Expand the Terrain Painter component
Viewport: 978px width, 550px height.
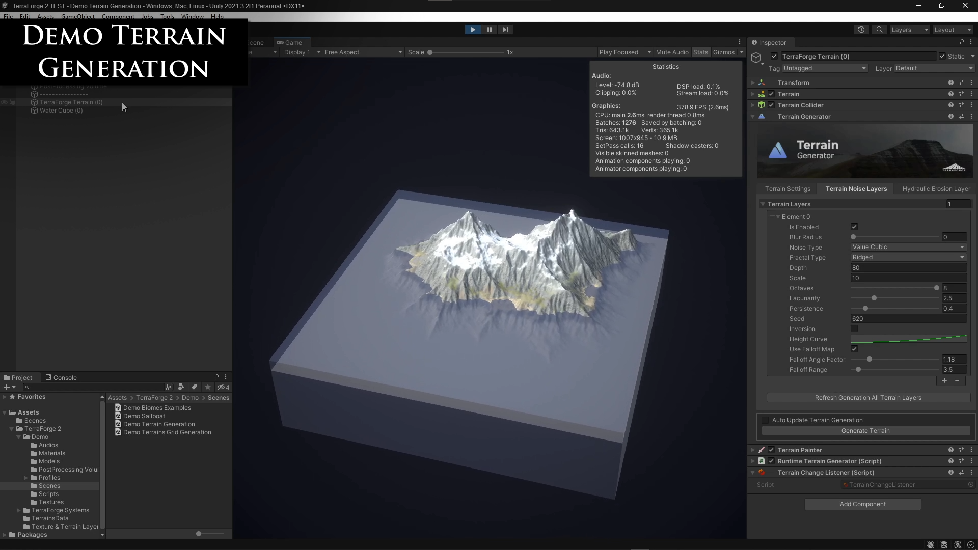coord(753,450)
